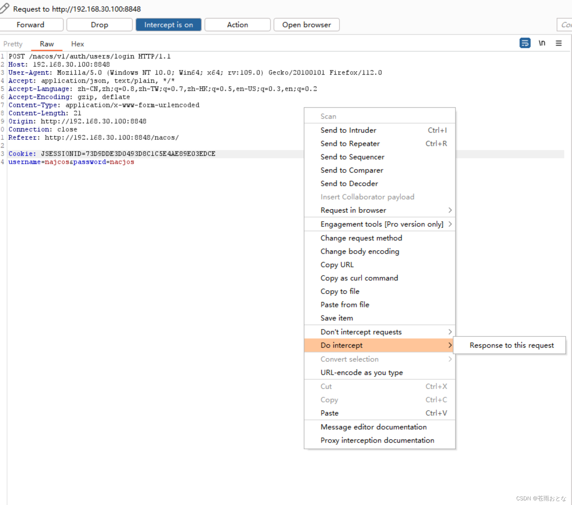The image size is (572, 505).
Task: Click the username=najcos&password=nacjos body line
Action: [x=72, y=162]
